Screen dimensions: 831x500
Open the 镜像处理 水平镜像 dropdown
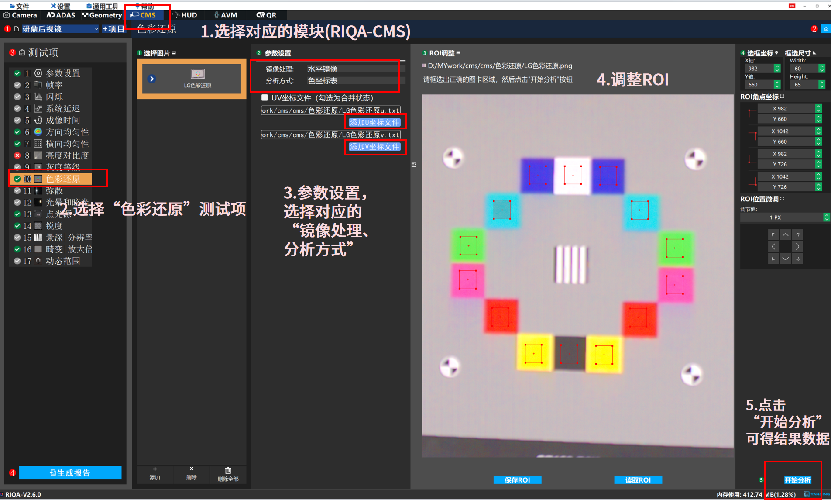(x=354, y=69)
